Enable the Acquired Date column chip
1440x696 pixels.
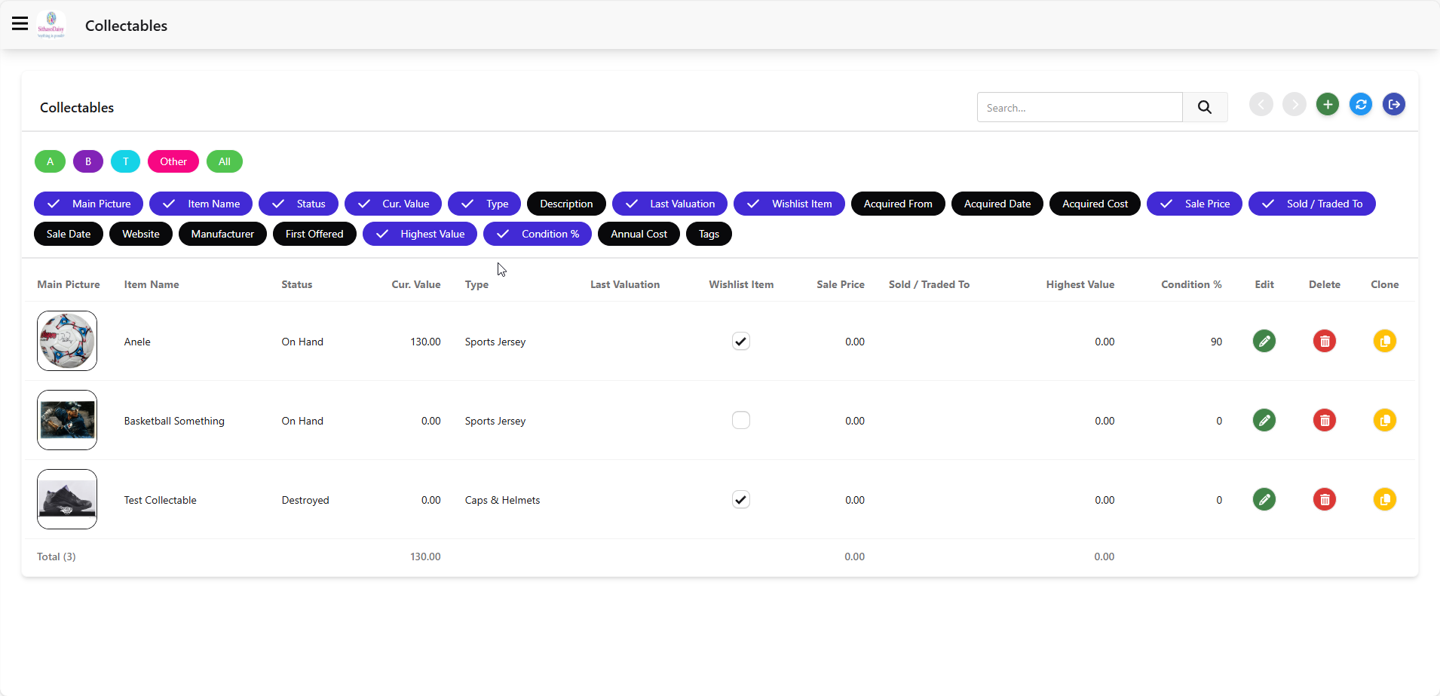click(x=997, y=204)
